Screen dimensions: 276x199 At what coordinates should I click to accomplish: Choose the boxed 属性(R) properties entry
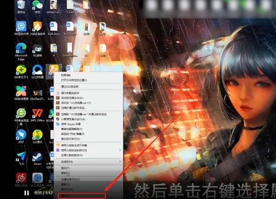pos(82,196)
